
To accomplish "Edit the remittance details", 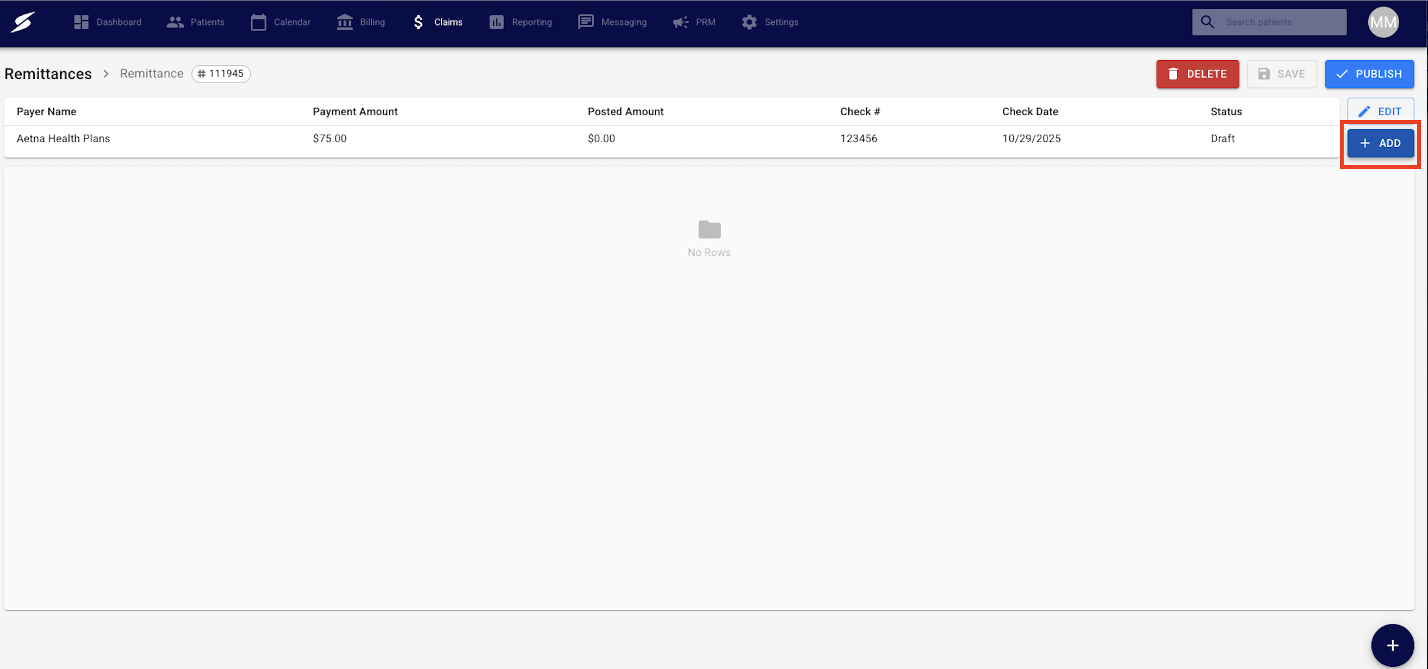I will click(x=1380, y=111).
